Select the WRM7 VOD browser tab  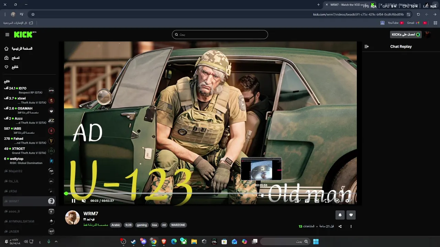[350, 5]
